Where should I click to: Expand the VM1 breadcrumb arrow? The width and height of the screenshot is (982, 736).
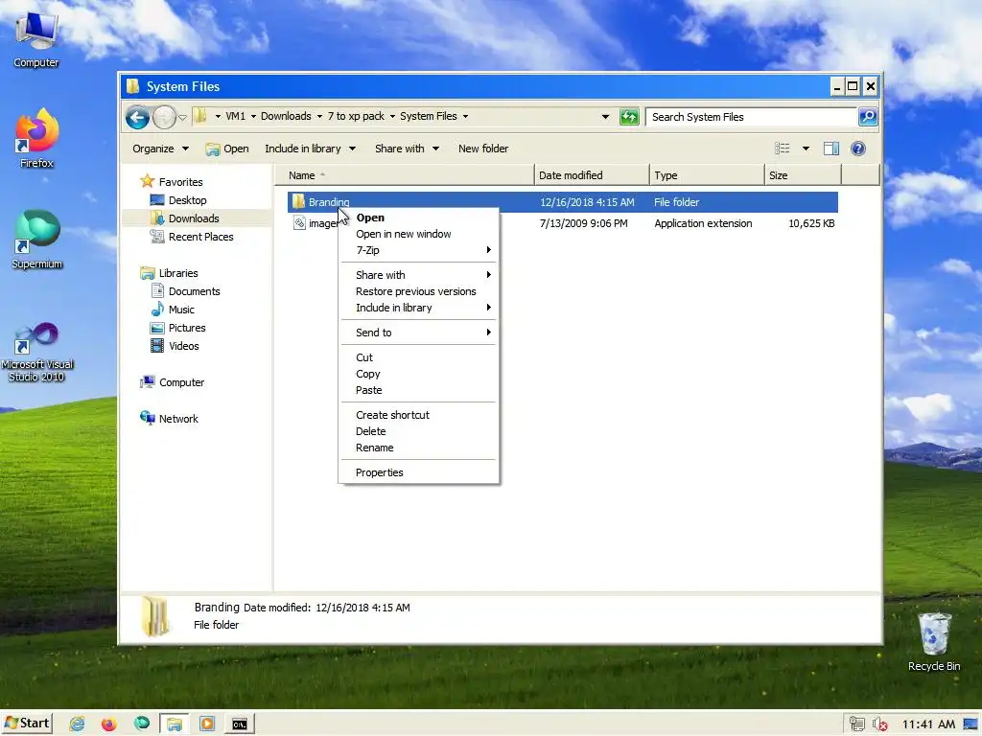point(253,116)
